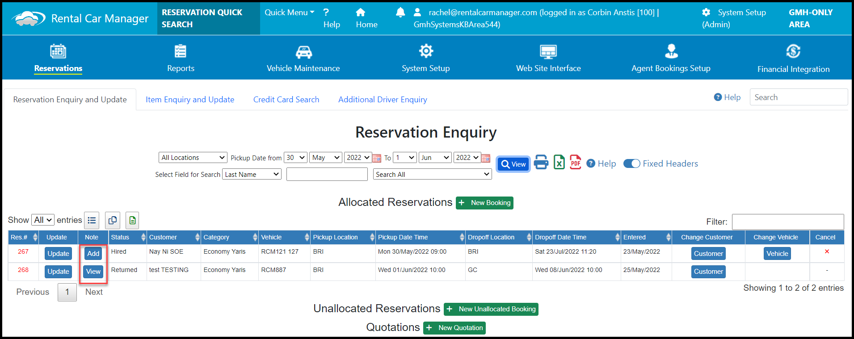Toggle Fixed Headers switch
This screenshot has height=339, width=854.
(x=631, y=164)
